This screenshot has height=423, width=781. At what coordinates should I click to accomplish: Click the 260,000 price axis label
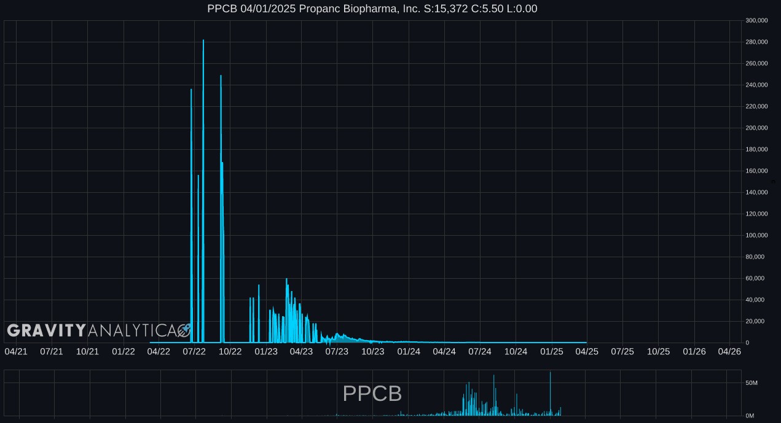[x=756, y=63]
